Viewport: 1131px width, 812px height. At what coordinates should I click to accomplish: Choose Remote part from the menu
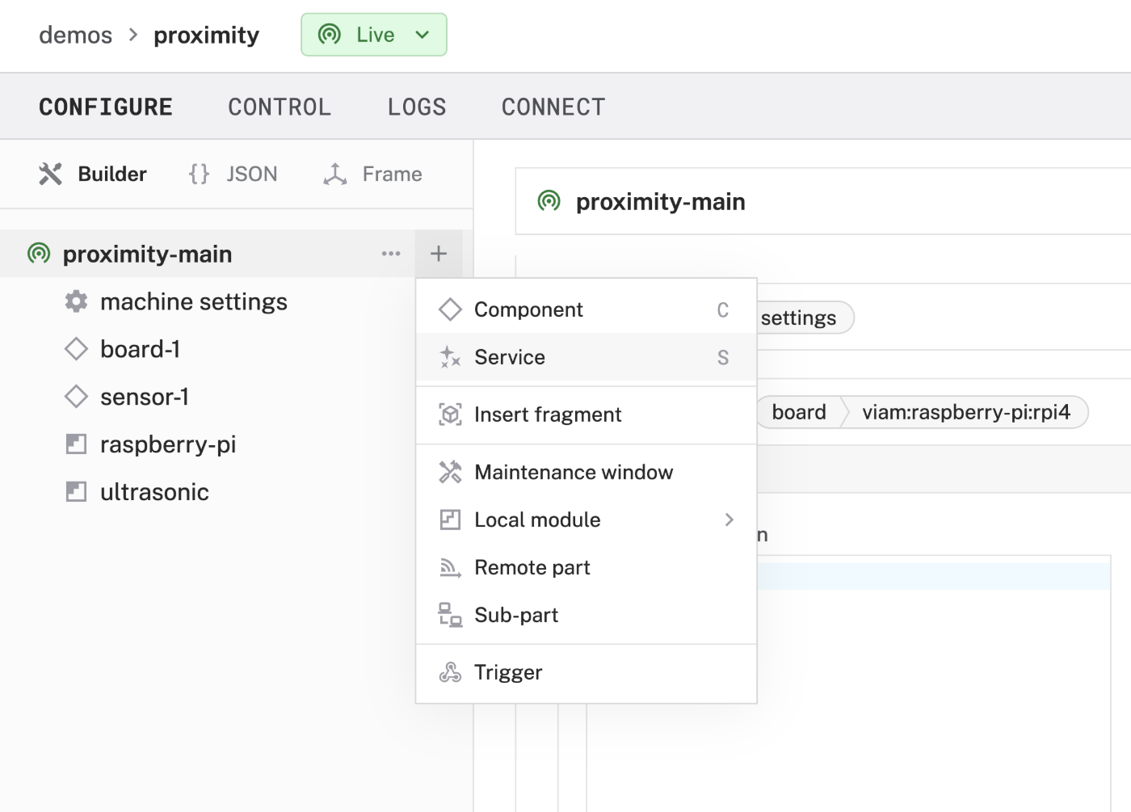click(587, 567)
